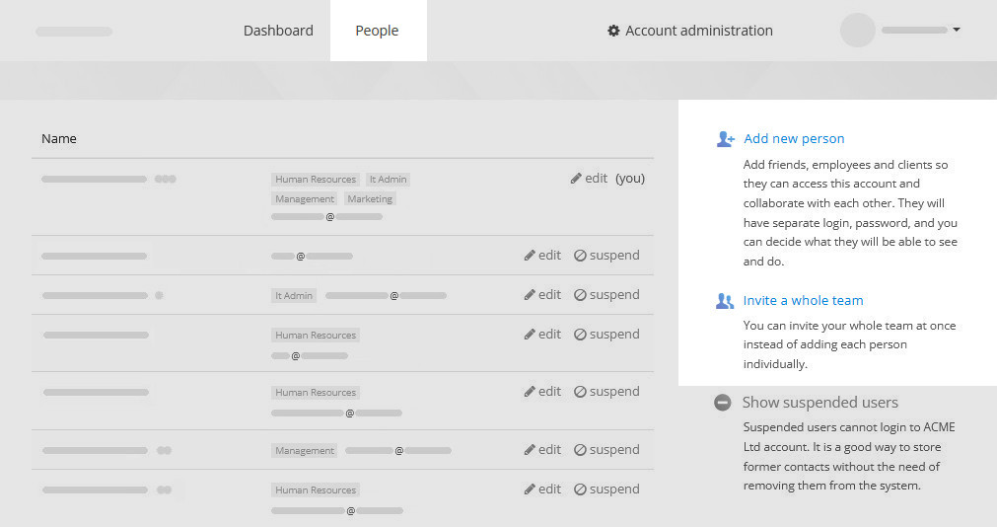Click the blurred logo in the header
The height and width of the screenshot is (527, 997).
pyautogui.click(x=74, y=32)
